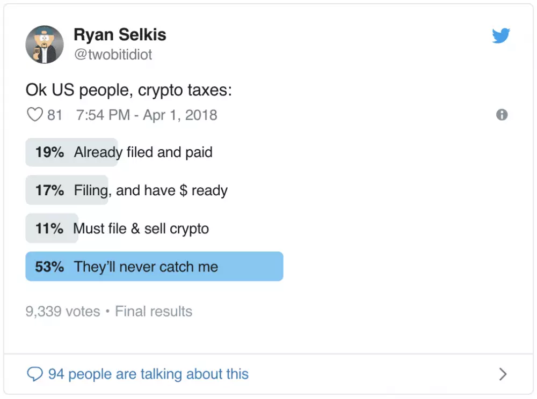Click '94 people are talking about this'
Viewport: 537px width, 399px height.
point(148,374)
